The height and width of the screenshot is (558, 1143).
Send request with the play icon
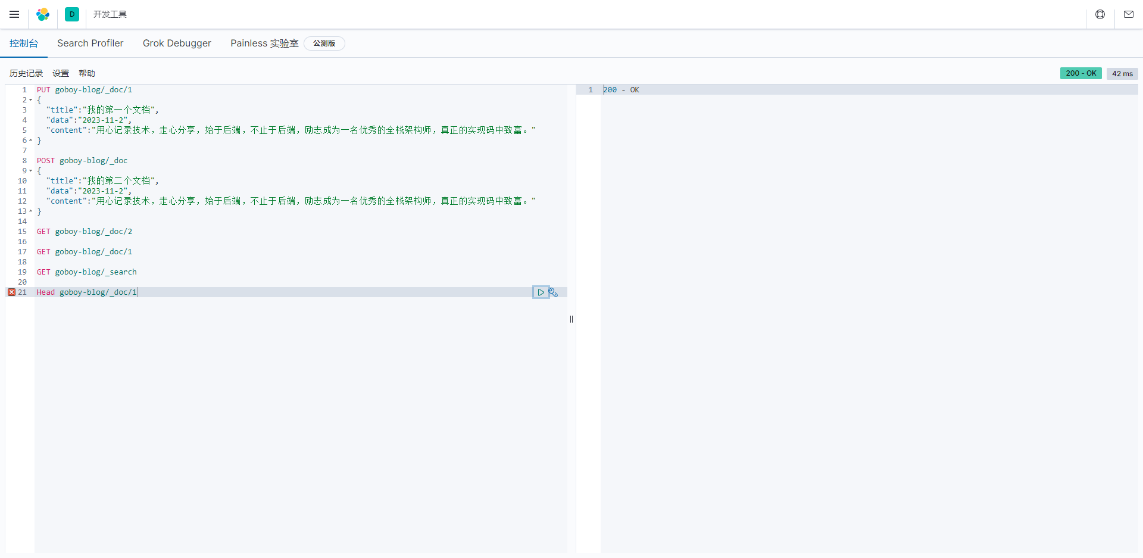click(x=541, y=292)
